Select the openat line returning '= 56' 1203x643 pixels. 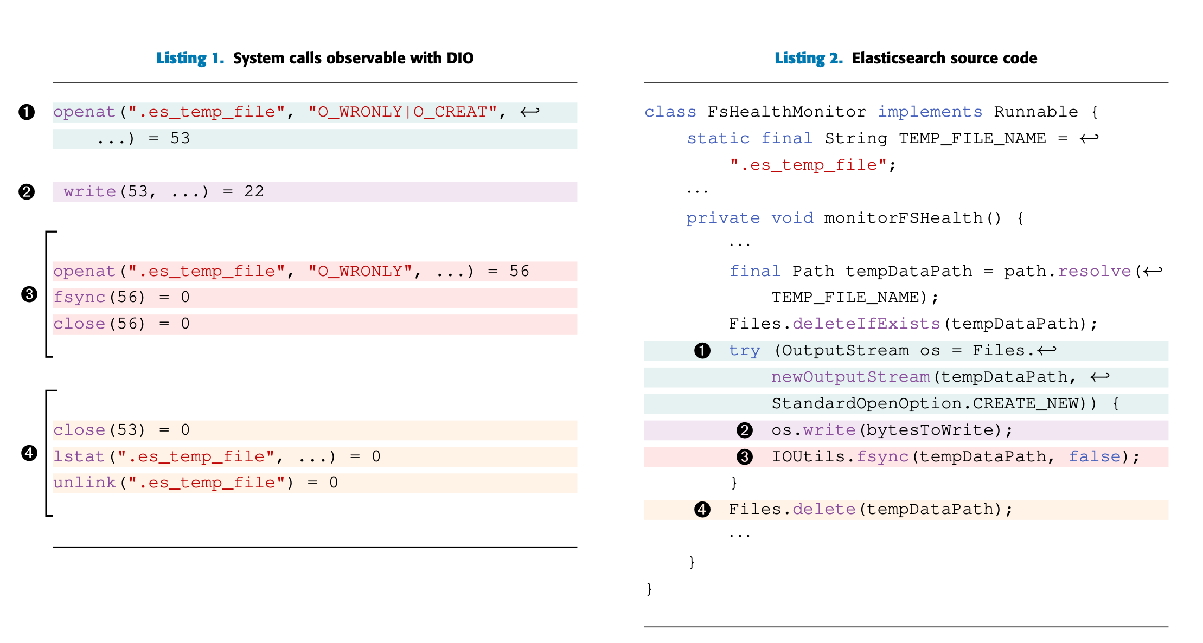[315, 272]
